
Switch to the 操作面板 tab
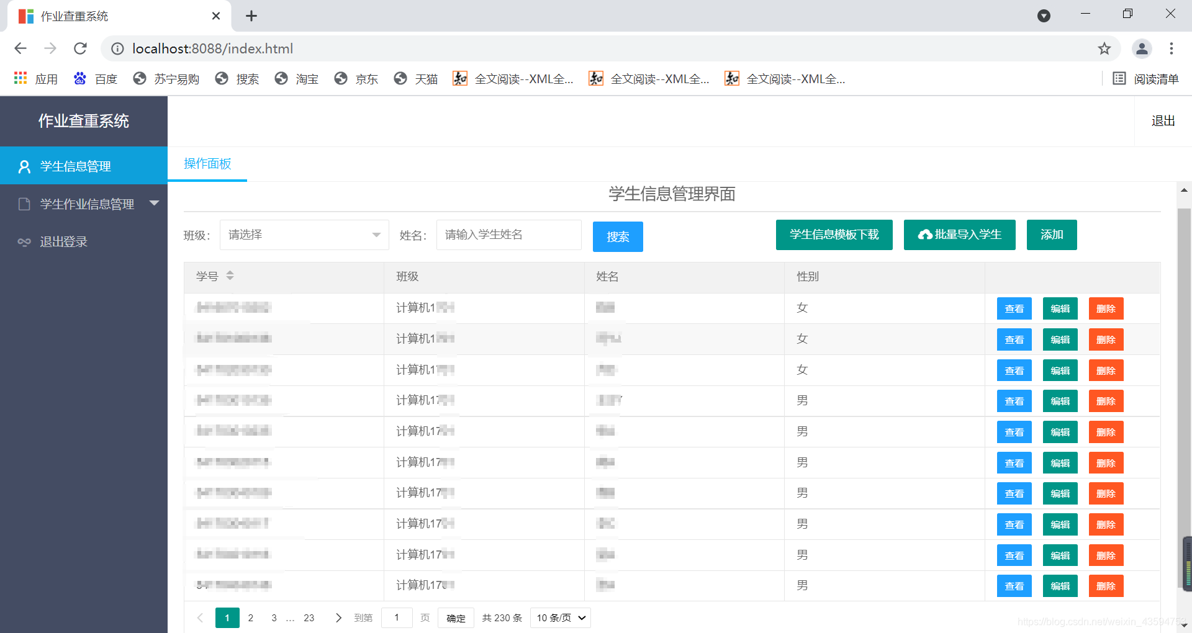[207, 164]
